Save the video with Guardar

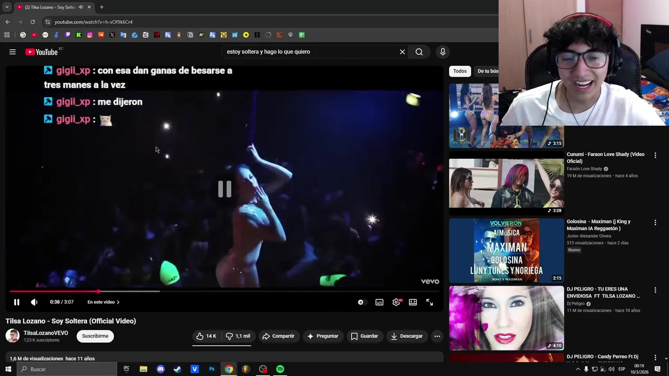364,336
